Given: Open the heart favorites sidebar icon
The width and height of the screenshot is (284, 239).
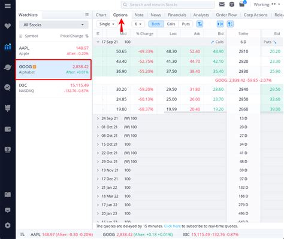Looking at the screenshot, I should tap(8, 26).
